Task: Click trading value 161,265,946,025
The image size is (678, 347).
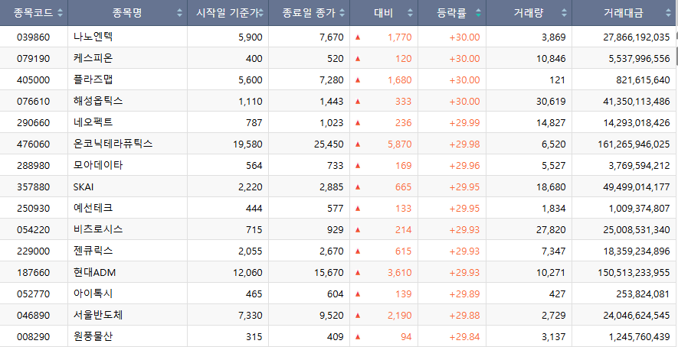Action: pyautogui.click(x=634, y=144)
